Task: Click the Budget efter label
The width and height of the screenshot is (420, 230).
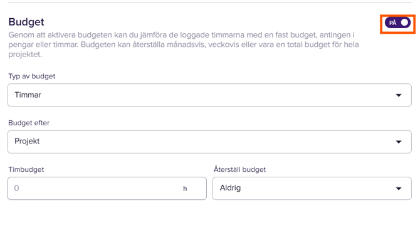Action: pyautogui.click(x=29, y=123)
